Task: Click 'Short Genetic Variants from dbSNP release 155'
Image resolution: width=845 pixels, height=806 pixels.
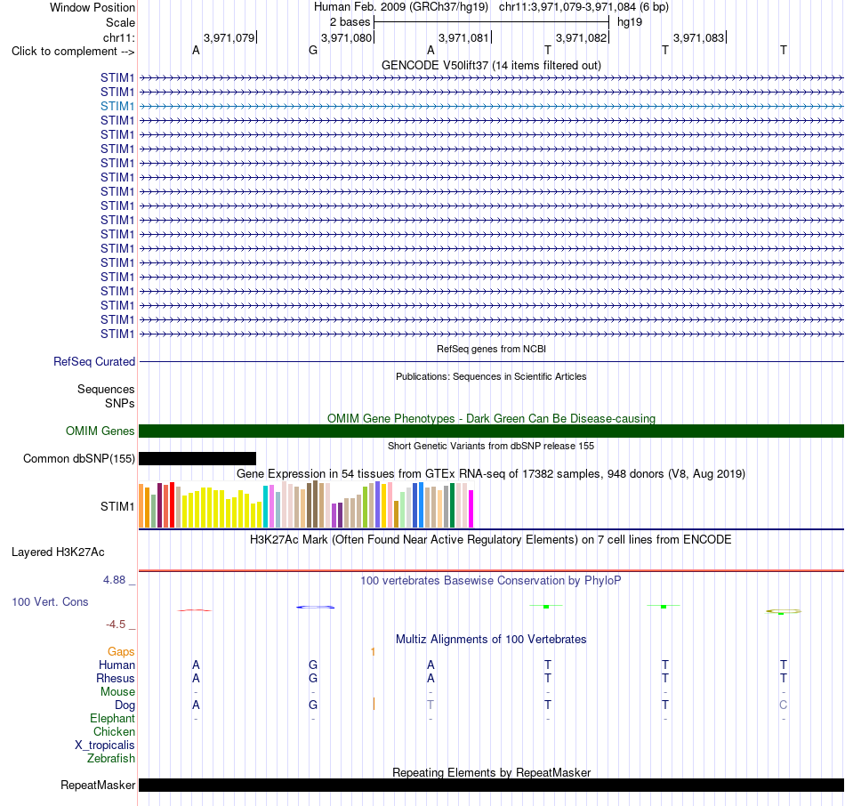Action: point(491,446)
